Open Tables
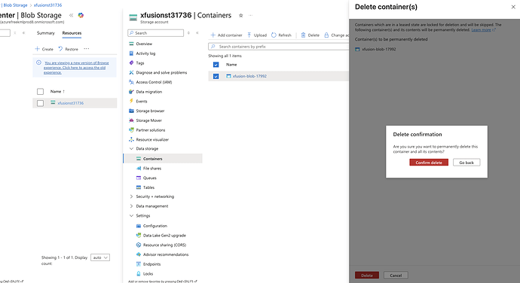 tap(148, 187)
